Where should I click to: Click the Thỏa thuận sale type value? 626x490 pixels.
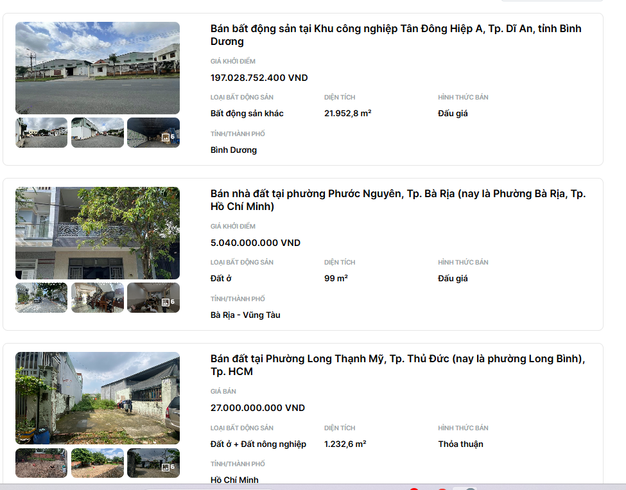(460, 444)
